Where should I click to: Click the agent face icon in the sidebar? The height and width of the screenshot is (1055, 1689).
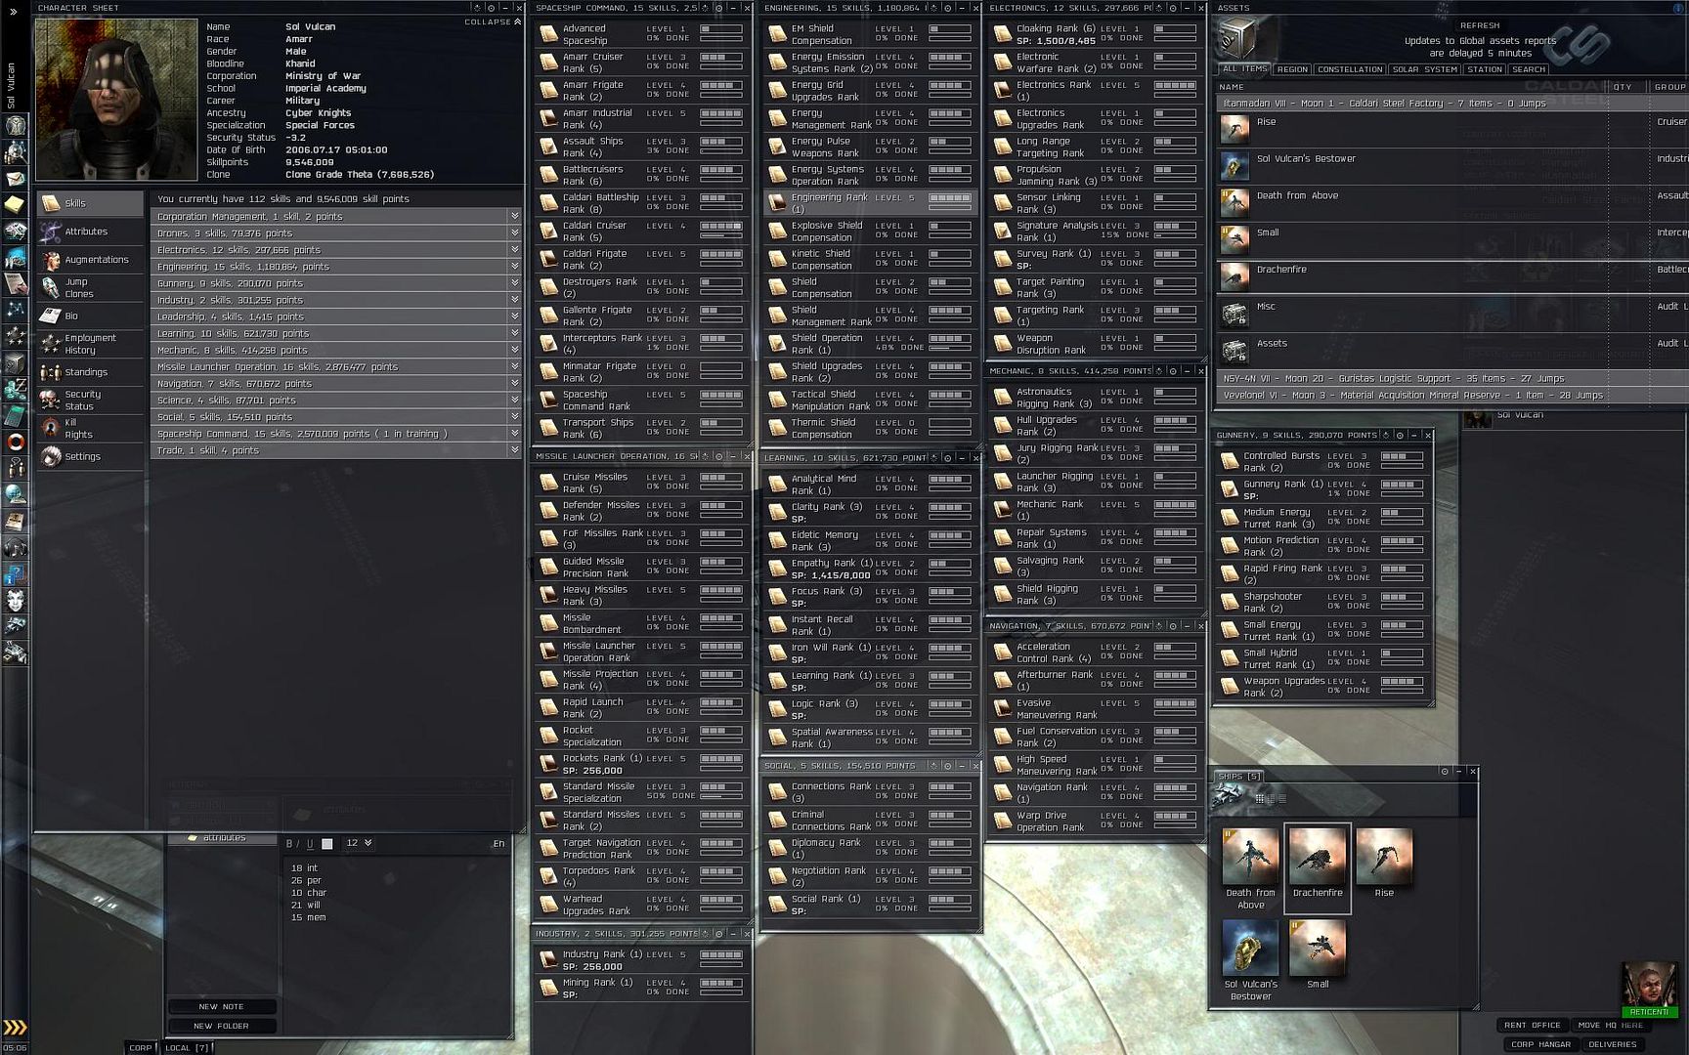click(16, 601)
